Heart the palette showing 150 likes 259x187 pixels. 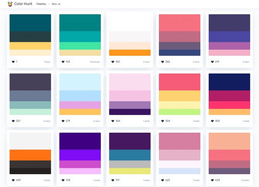(113, 62)
